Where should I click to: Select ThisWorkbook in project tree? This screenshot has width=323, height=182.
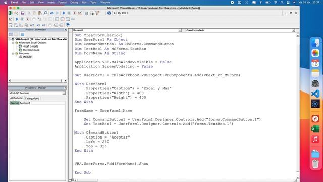[31, 50]
